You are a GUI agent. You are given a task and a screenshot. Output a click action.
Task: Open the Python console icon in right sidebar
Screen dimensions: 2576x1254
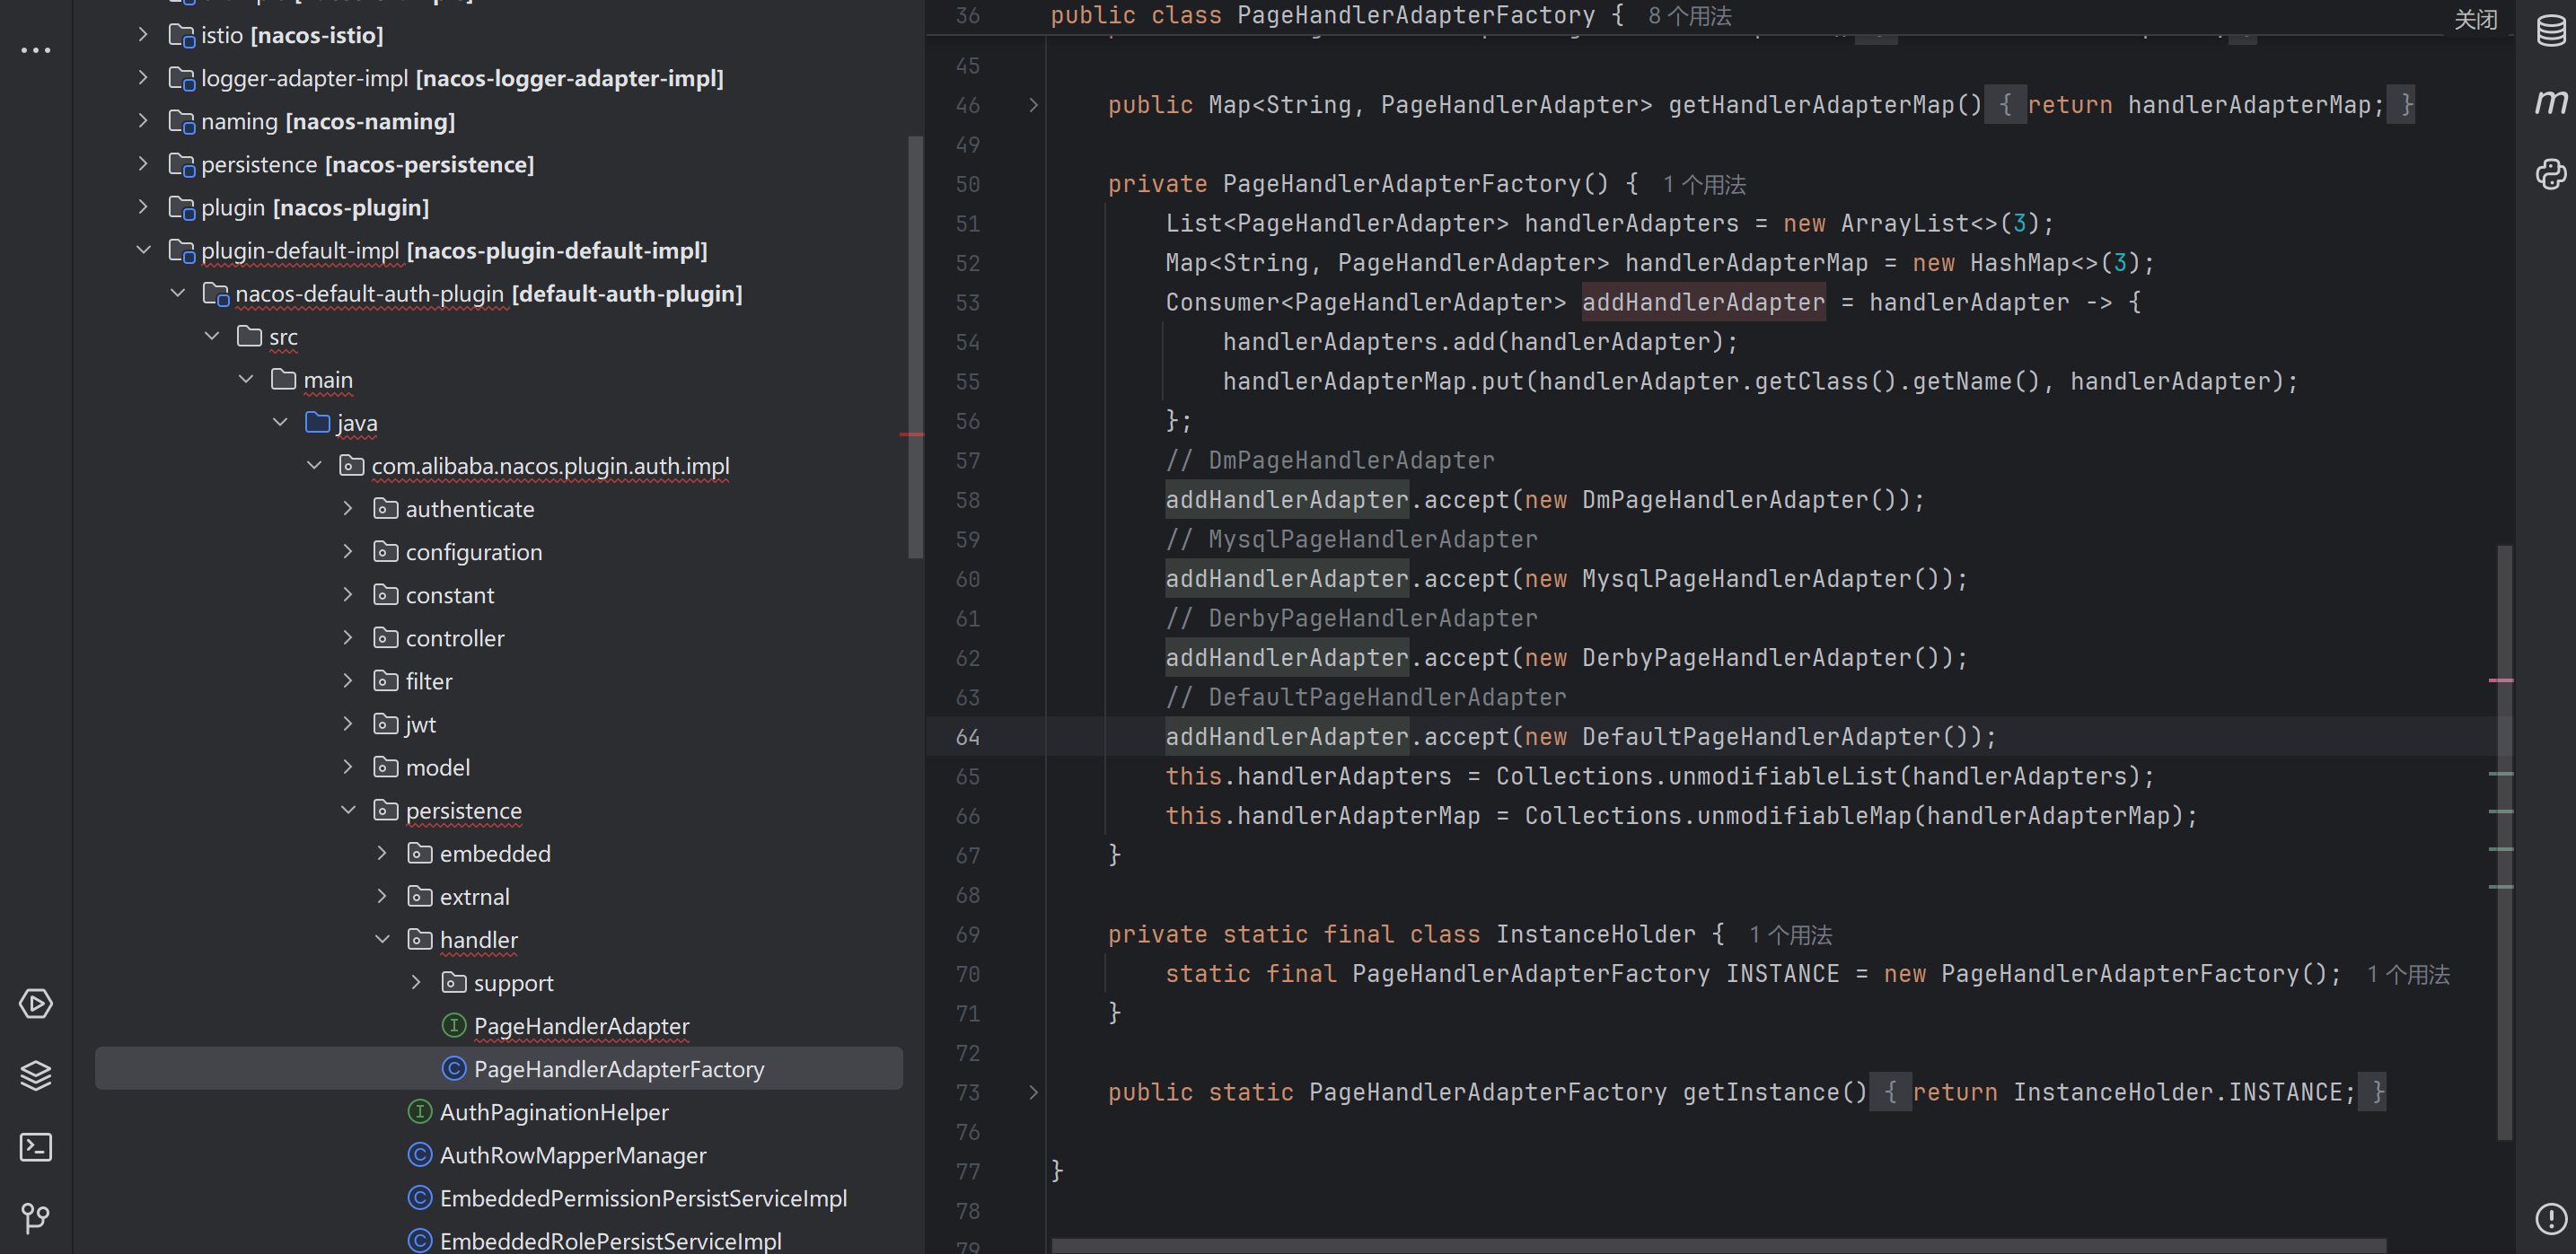[x=2550, y=174]
